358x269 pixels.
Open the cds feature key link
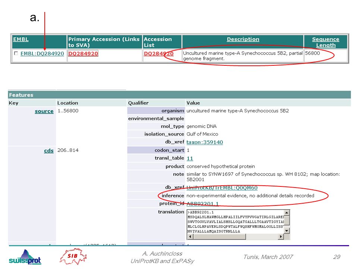pyautogui.click(x=49, y=151)
